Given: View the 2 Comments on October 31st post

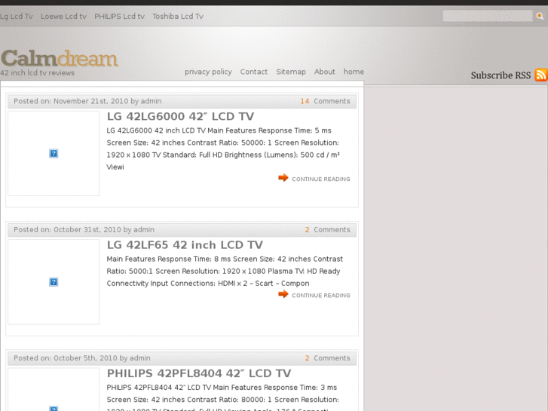Looking at the screenshot, I should [327, 230].
